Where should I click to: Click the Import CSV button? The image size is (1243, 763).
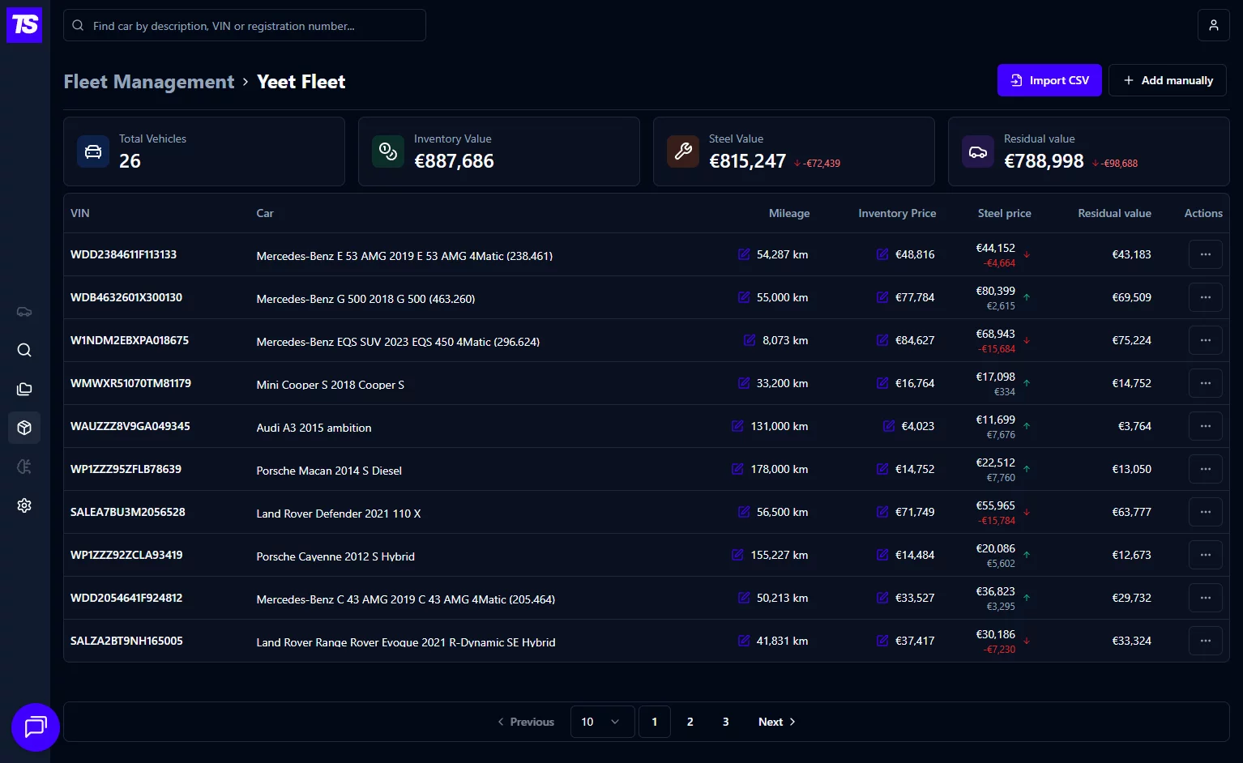1049,80
